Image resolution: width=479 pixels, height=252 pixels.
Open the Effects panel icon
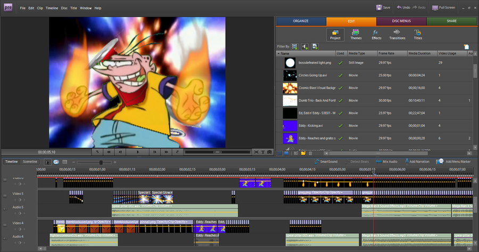click(376, 35)
